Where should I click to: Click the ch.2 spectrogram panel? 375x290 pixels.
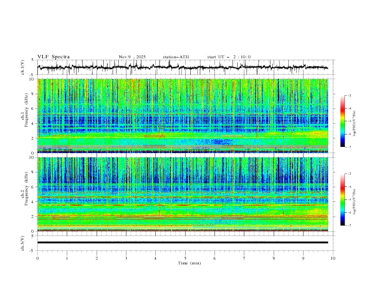click(x=183, y=194)
